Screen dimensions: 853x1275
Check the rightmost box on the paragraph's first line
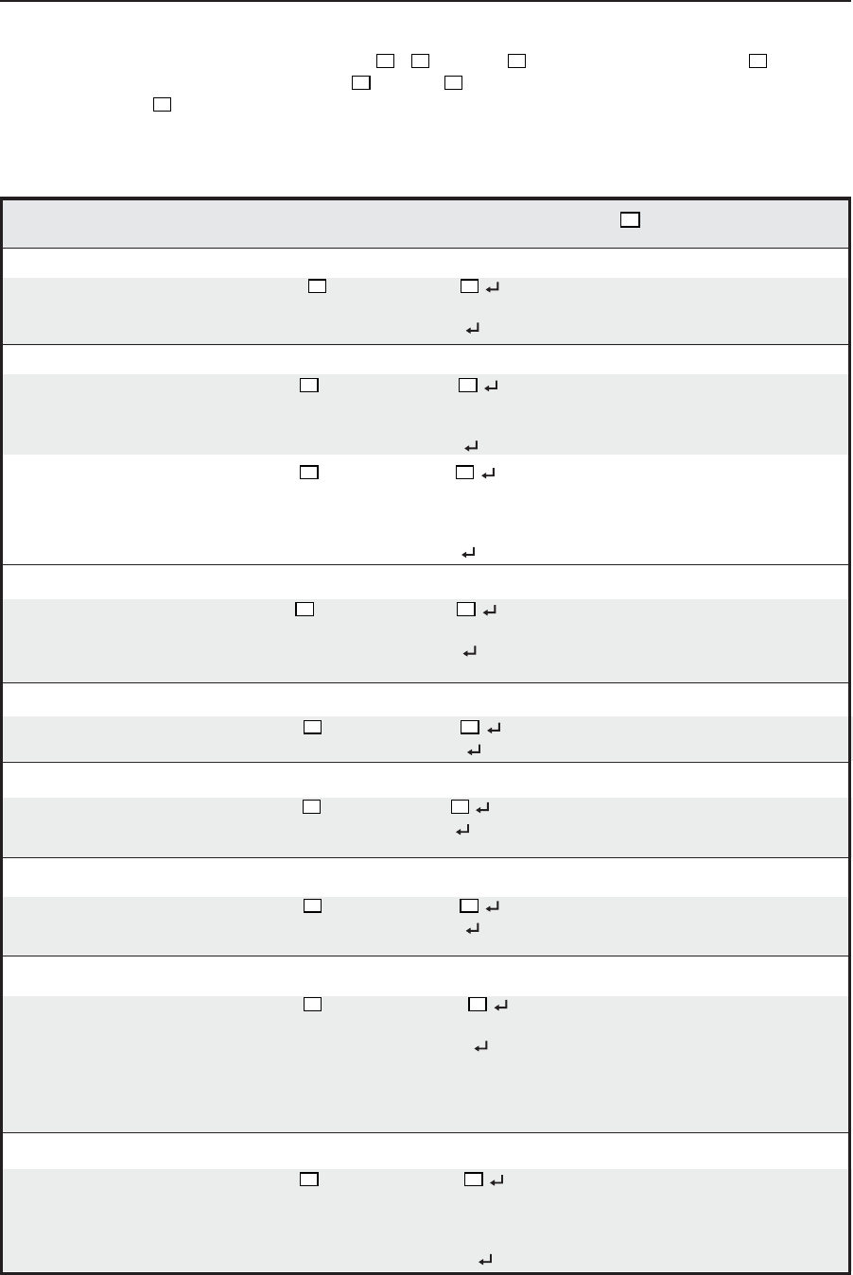coord(757,61)
